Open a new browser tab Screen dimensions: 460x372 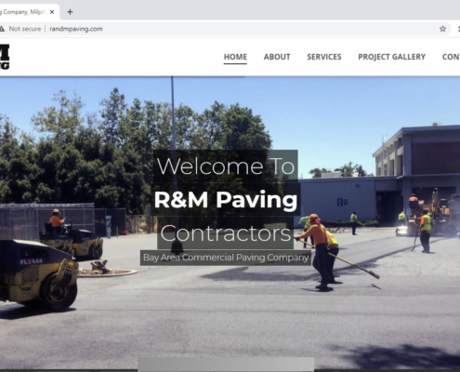(x=70, y=12)
